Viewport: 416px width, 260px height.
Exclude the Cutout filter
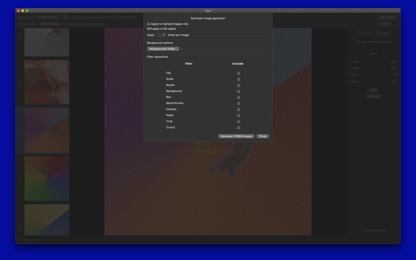coord(239,128)
